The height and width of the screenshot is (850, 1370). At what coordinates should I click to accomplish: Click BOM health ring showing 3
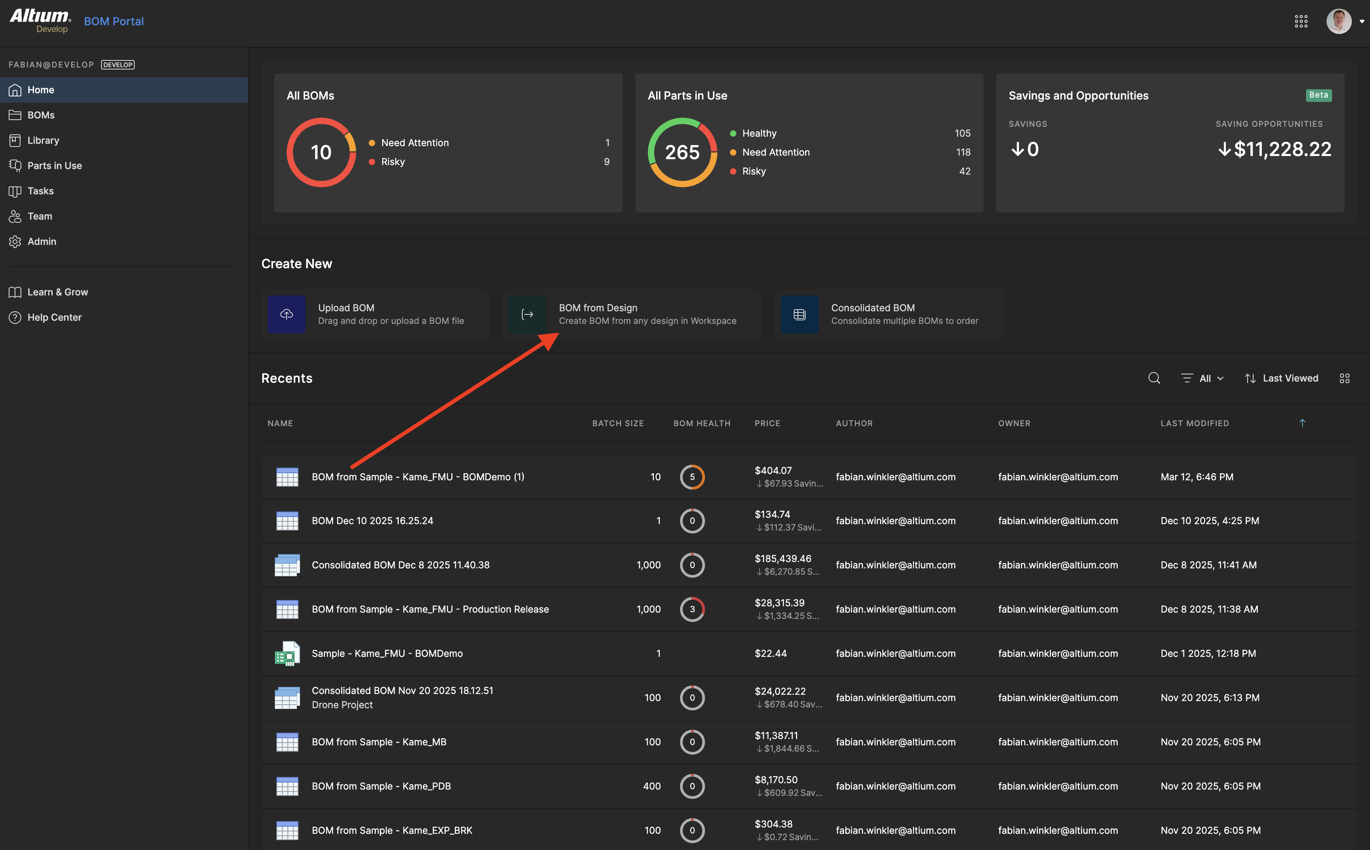693,609
